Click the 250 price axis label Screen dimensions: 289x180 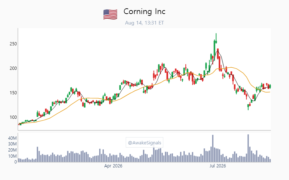tap(13, 44)
